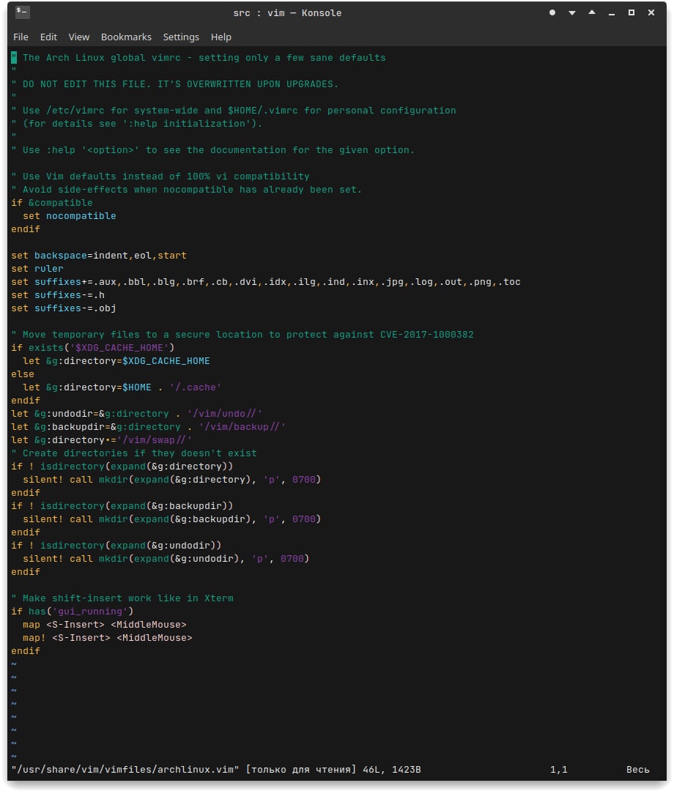Click the window title 'src : vim — Konsole'
This screenshot has height=791, width=674.
[287, 13]
